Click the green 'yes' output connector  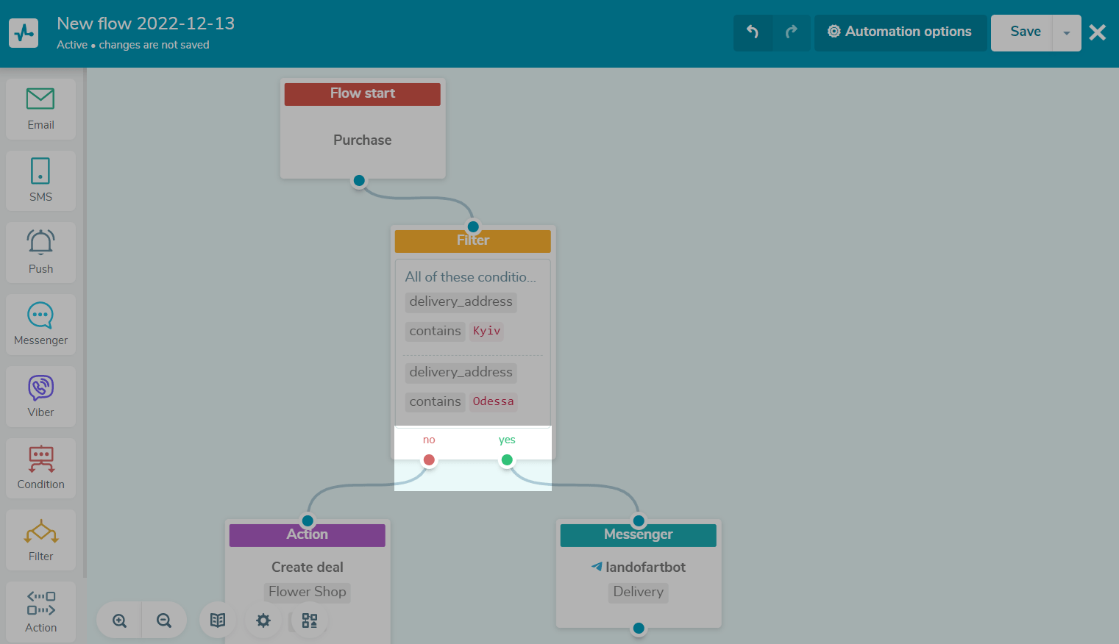click(x=507, y=460)
